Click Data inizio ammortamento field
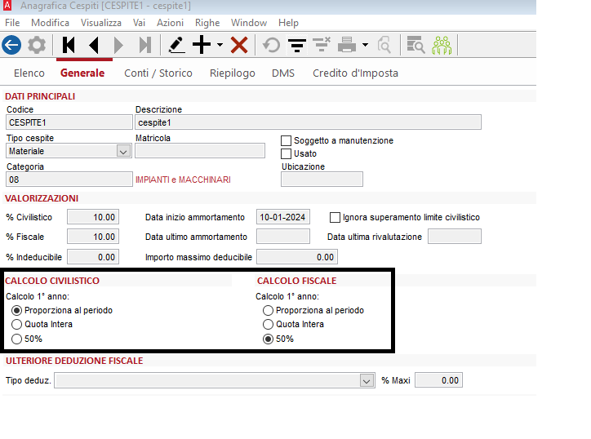591x439 pixels. (283, 217)
